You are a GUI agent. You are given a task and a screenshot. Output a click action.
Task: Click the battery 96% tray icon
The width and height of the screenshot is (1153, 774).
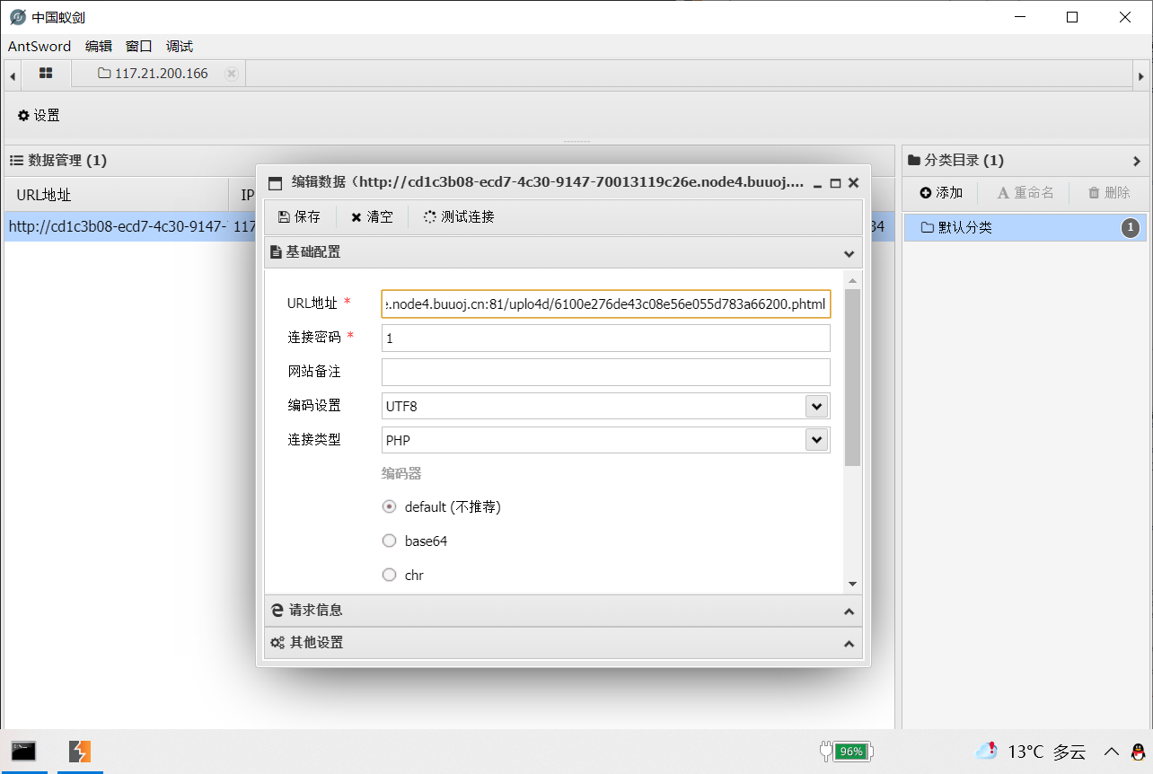pyautogui.click(x=846, y=751)
